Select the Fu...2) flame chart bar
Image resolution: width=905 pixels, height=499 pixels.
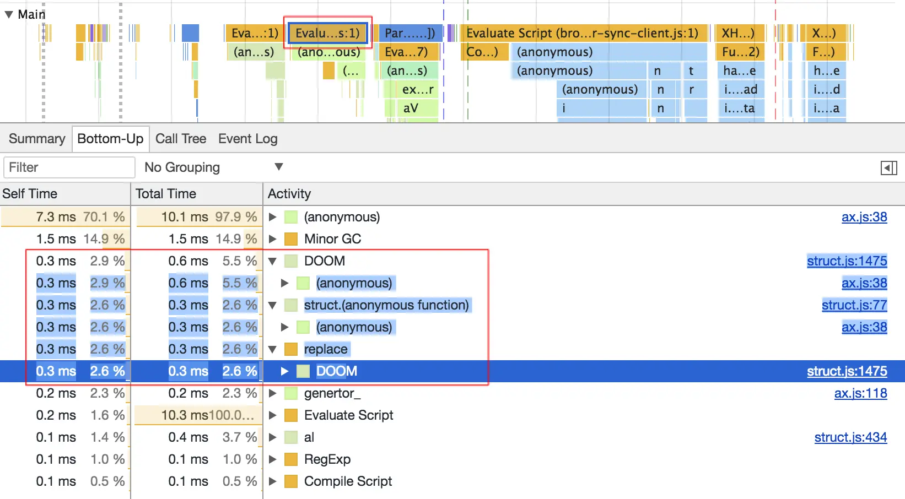point(741,52)
